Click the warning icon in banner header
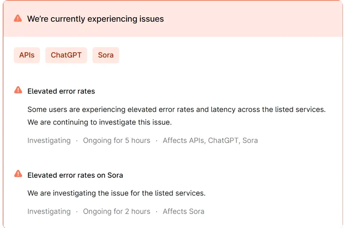The height and width of the screenshot is (228, 345). 18,19
